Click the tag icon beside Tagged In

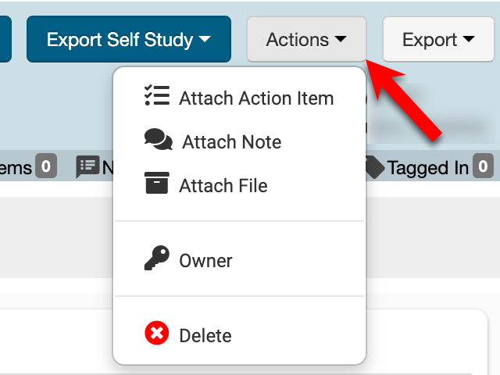click(x=375, y=166)
